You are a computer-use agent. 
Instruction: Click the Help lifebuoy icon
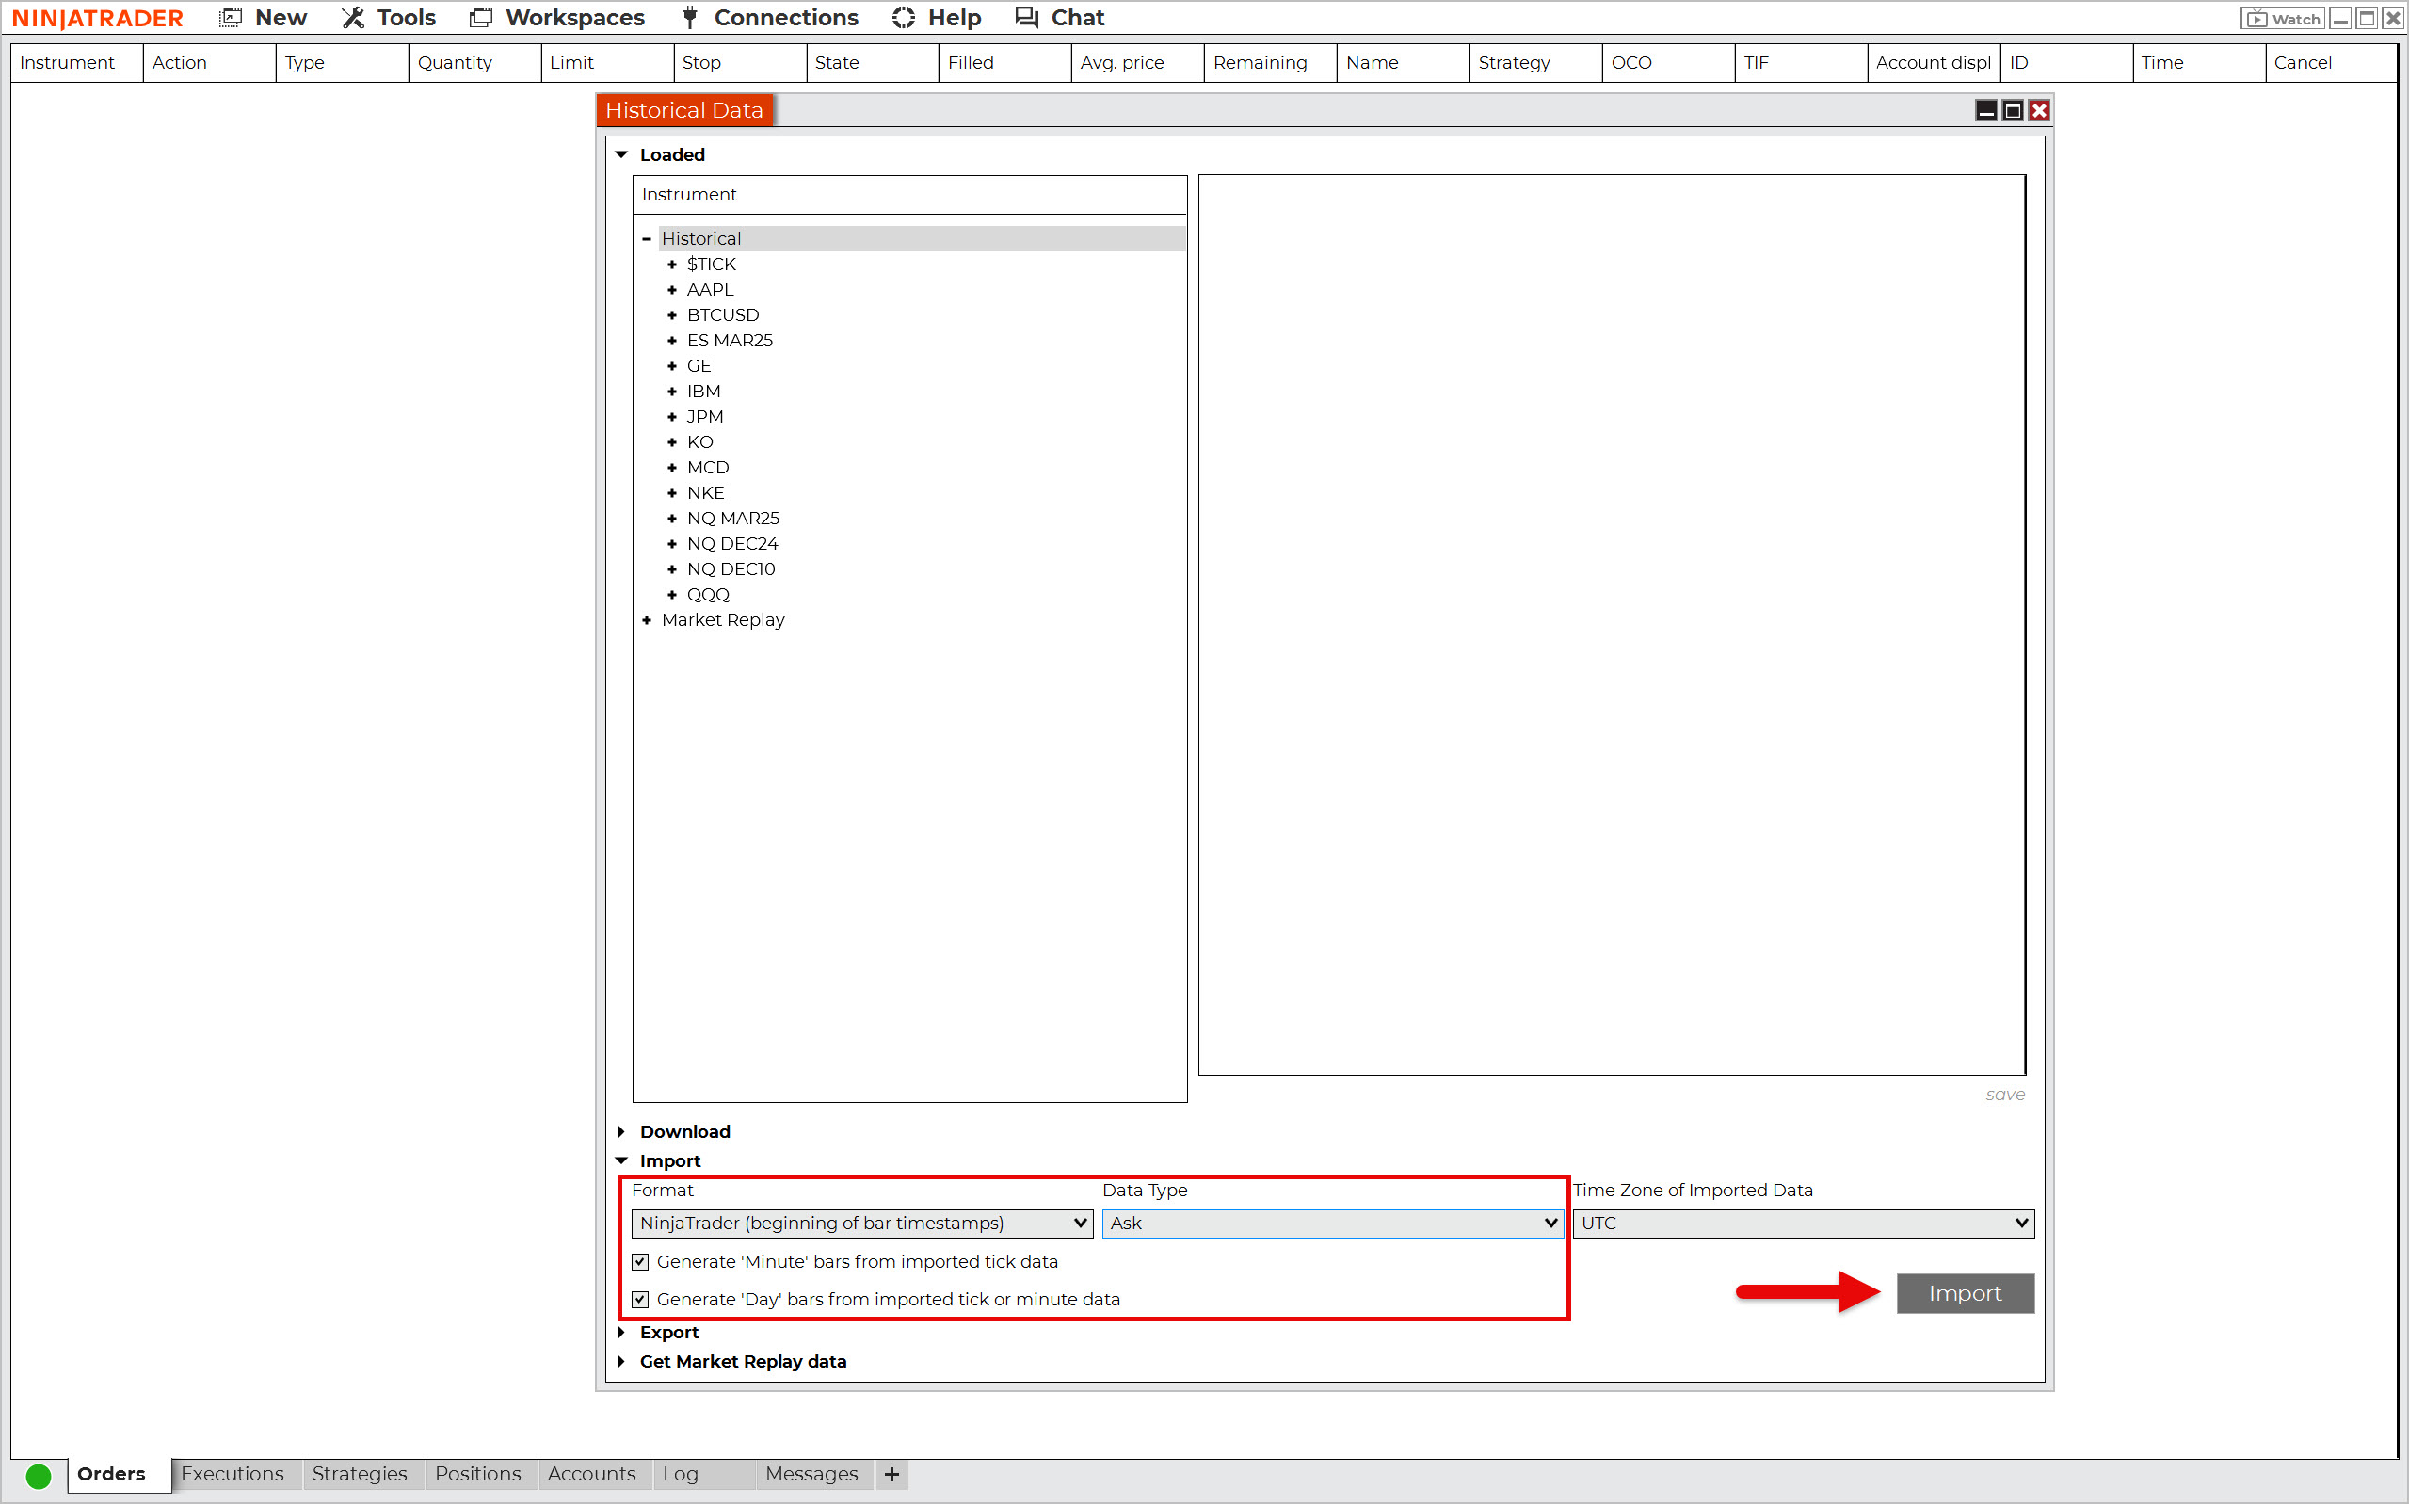coord(903,18)
